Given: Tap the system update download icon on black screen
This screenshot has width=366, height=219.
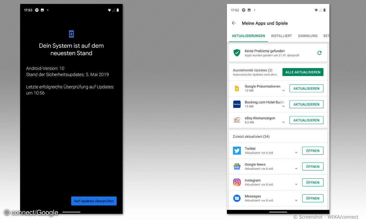Looking at the screenshot, I should [x=71, y=34].
